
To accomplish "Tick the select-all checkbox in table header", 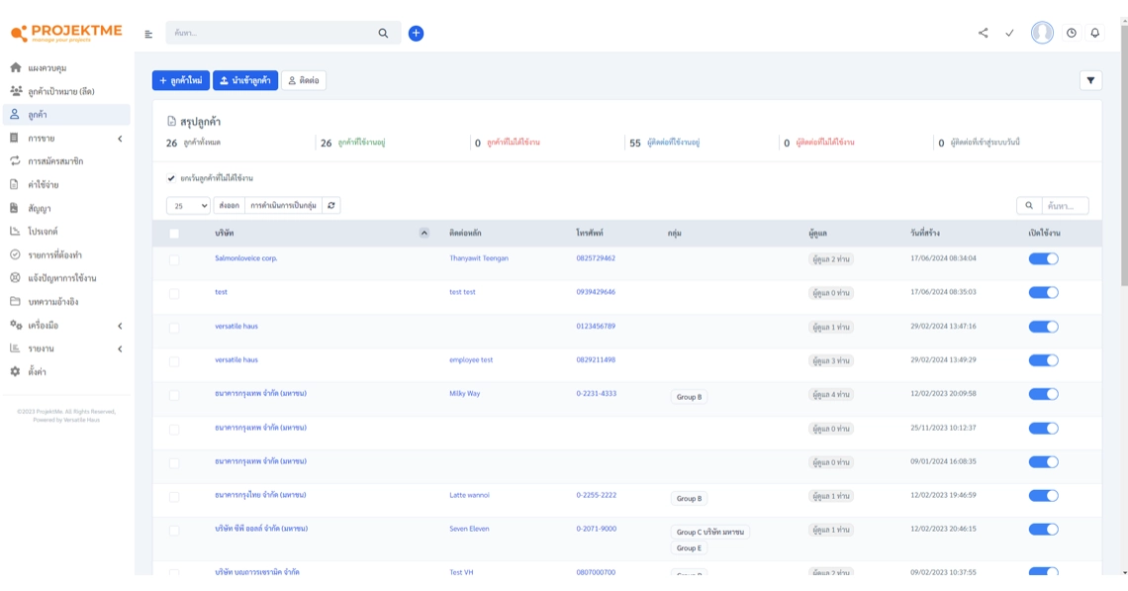I will pyautogui.click(x=174, y=234).
